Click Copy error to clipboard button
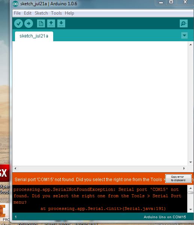This screenshot has width=194, height=225. [178, 178]
